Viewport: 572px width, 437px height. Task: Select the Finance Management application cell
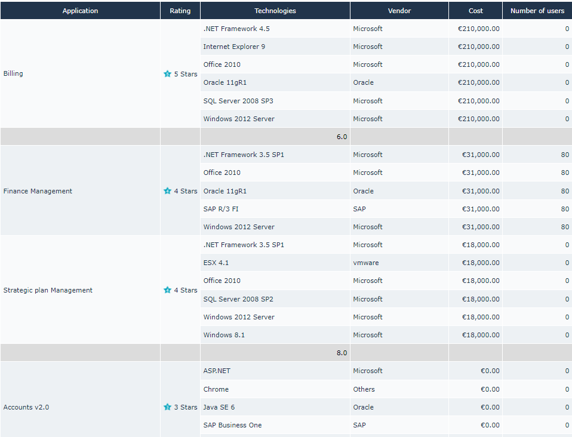tap(38, 191)
